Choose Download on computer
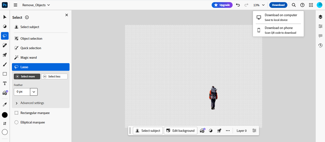 [x=278, y=17]
